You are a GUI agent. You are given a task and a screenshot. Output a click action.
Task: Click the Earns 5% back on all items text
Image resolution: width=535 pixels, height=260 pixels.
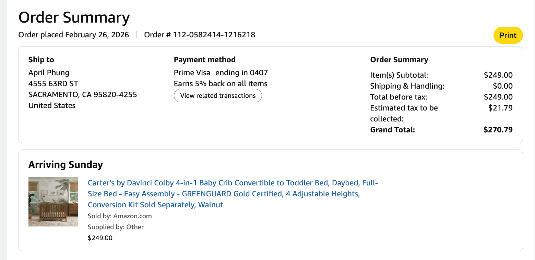point(221,83)
